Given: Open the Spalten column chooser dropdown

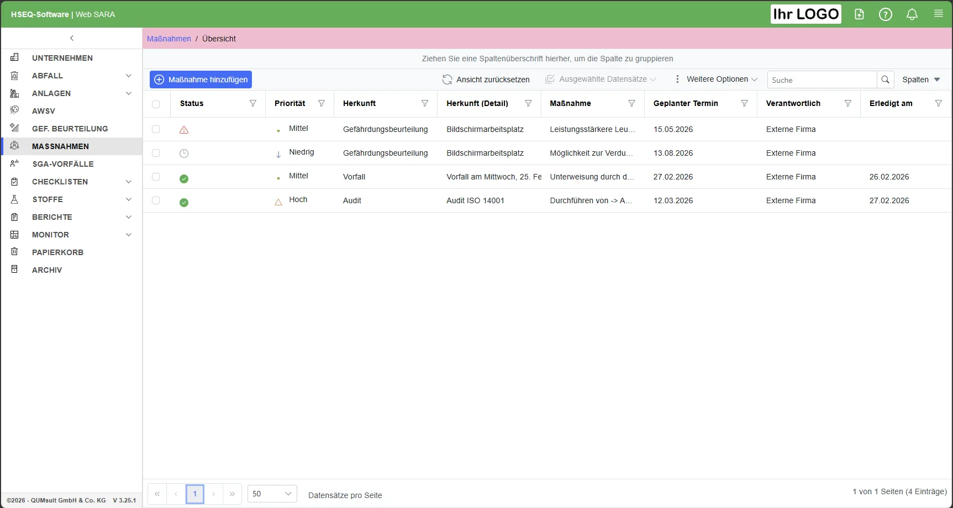Looking at the screenshot, I should click(x=921, y=80).
